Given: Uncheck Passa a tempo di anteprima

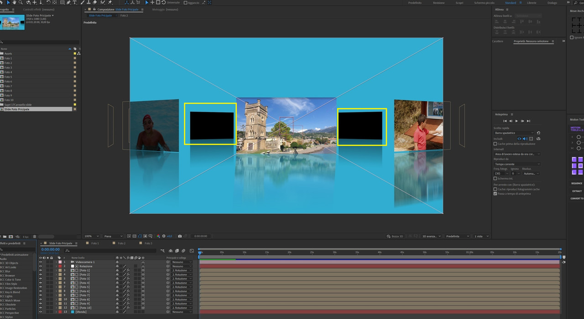Looking at the screenshot, I should coord(495,194).
